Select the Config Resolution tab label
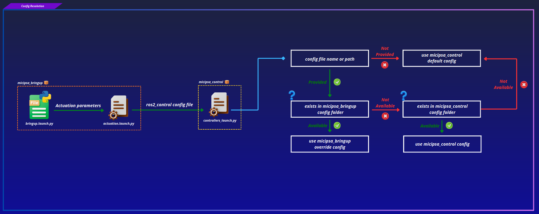Screen dimensions: 539x214 (x=33, y=6)
